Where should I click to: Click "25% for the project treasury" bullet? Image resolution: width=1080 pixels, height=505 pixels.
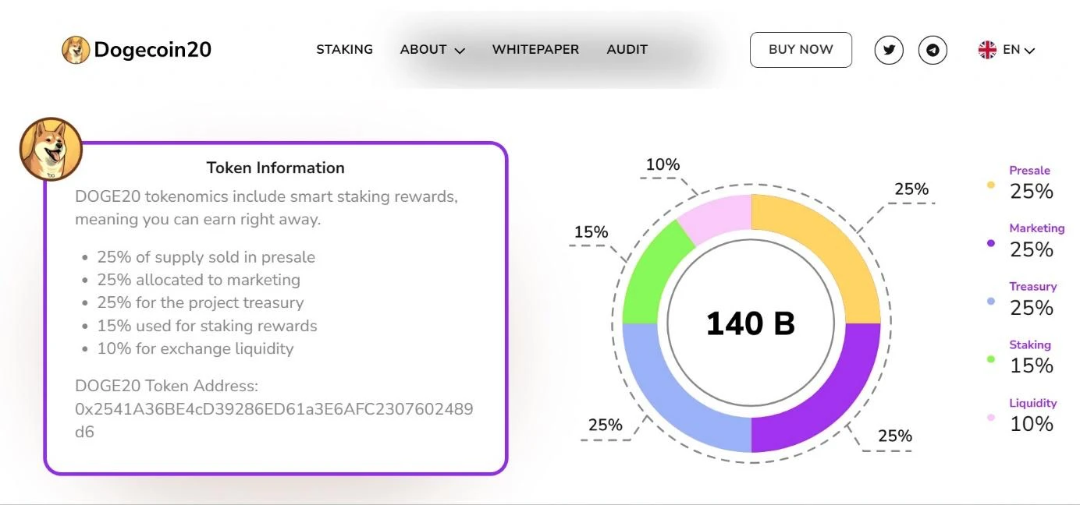(201, 302)
